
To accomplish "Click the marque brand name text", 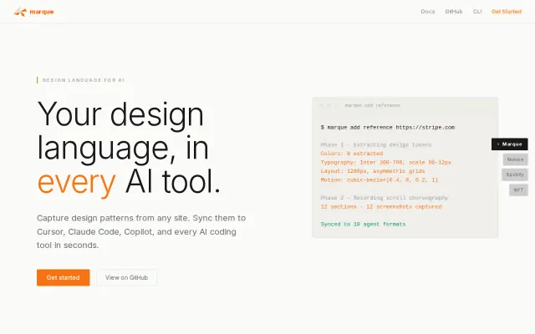I will click(x=42, y=12).
